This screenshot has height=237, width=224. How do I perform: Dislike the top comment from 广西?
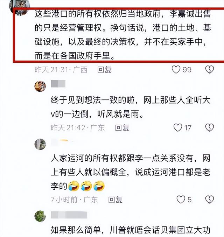(210, 70)
